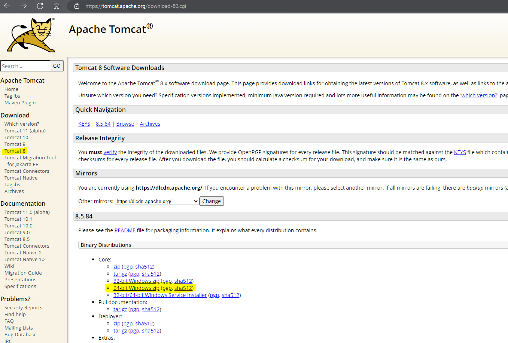Click the padlock site info icon
This screenshot has height=343, width=508.
coord(77,6)
